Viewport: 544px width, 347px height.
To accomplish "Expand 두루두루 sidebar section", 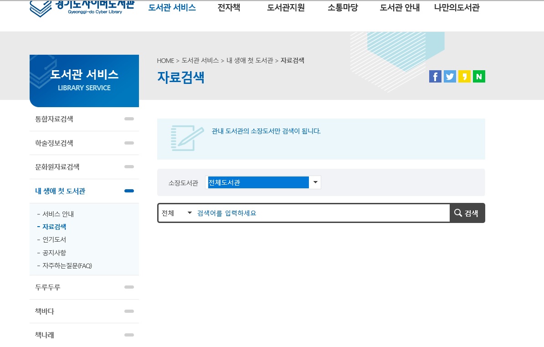I will (84, 287).
